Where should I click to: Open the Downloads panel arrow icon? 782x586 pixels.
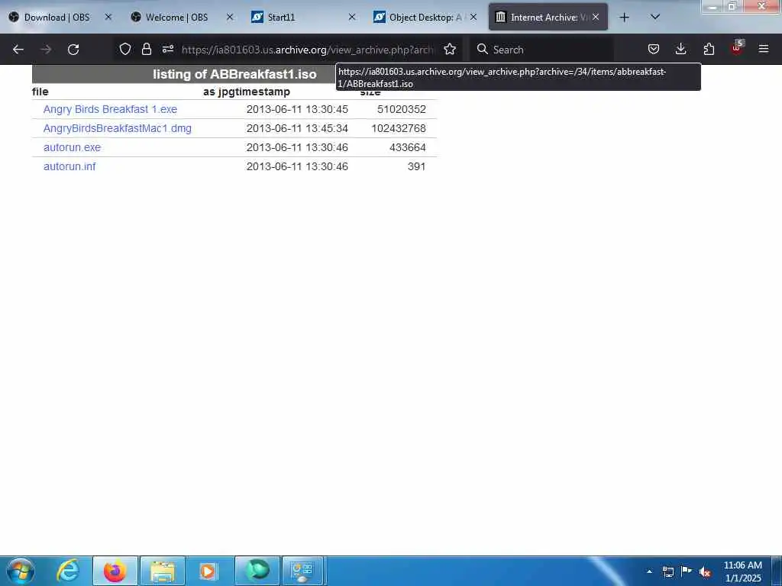pyautogui.click(x=680, y=49)
